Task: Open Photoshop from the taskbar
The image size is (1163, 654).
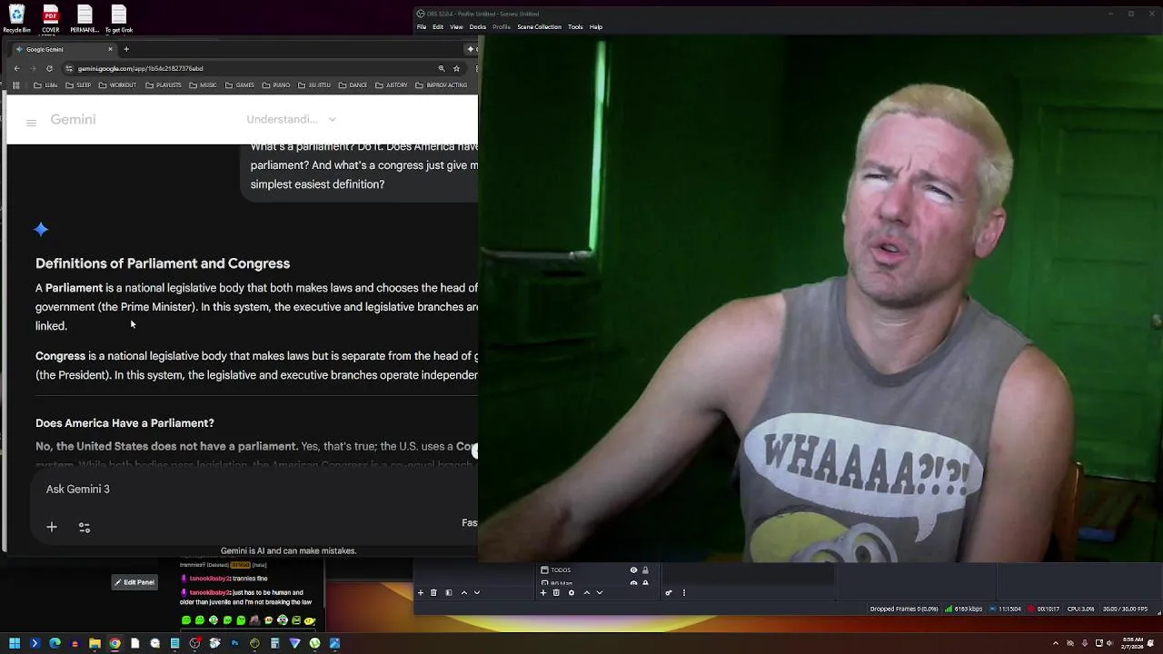Action: point(234,643)
